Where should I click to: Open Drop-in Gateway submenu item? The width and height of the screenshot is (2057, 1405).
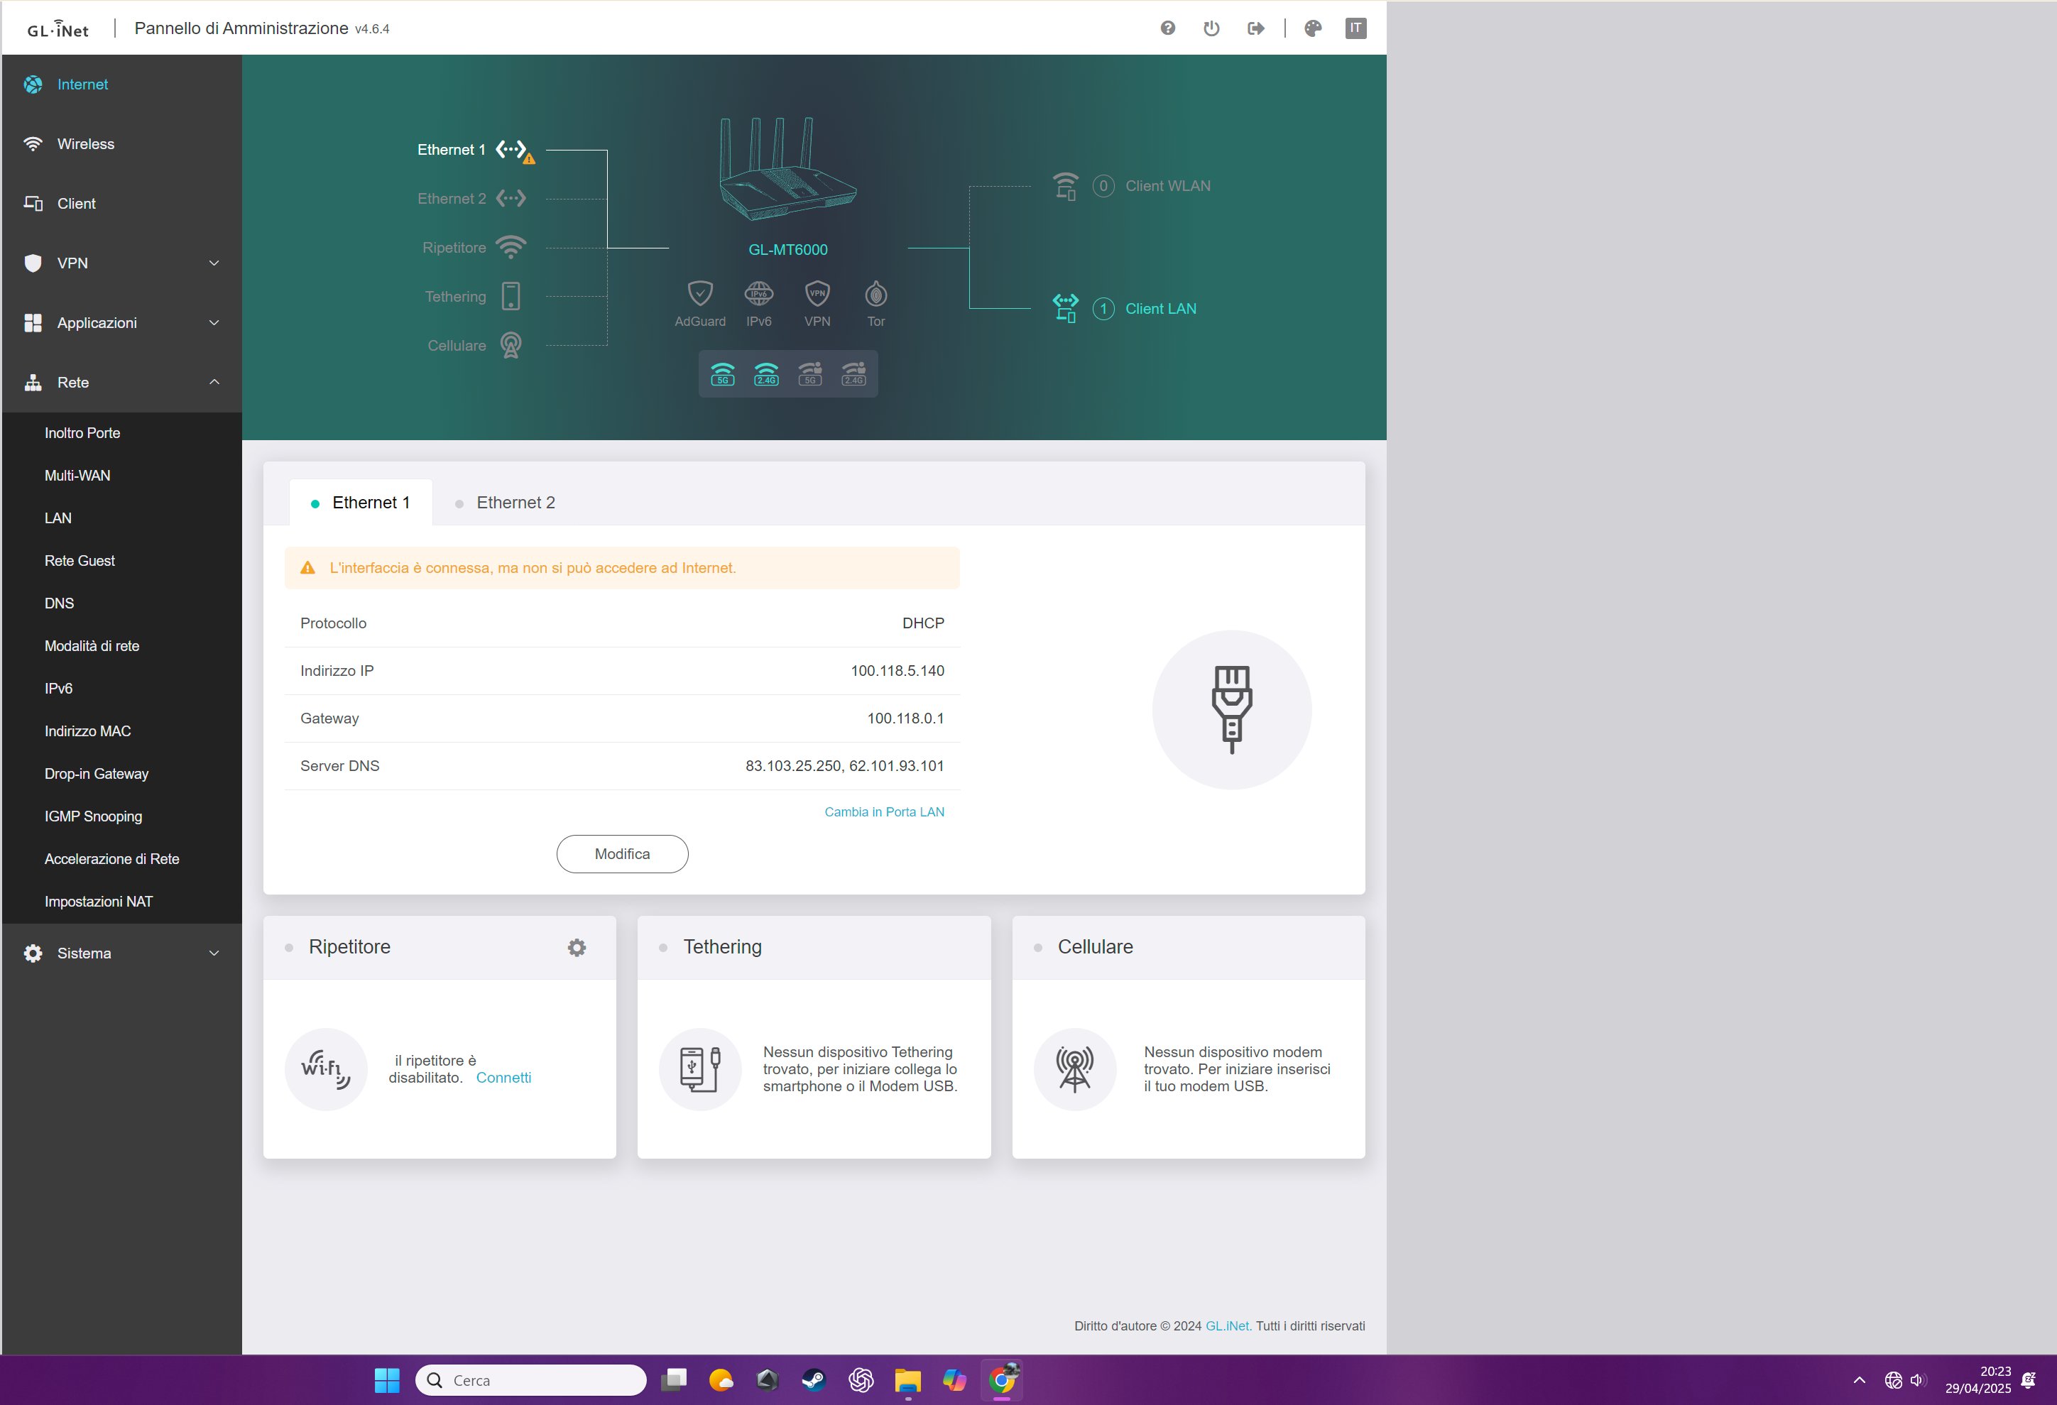[121, 773]
